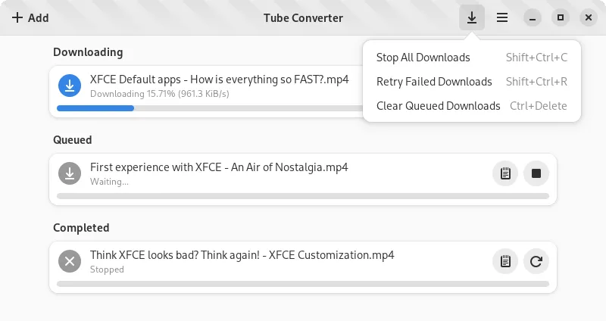Click the gray queued download status icon
The image size is (606, 321).
point(70,173)
